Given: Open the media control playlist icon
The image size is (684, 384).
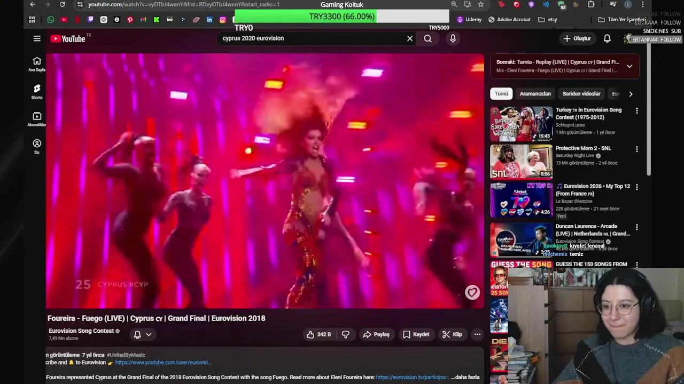Looking at the screenshot, I should 613,4.
